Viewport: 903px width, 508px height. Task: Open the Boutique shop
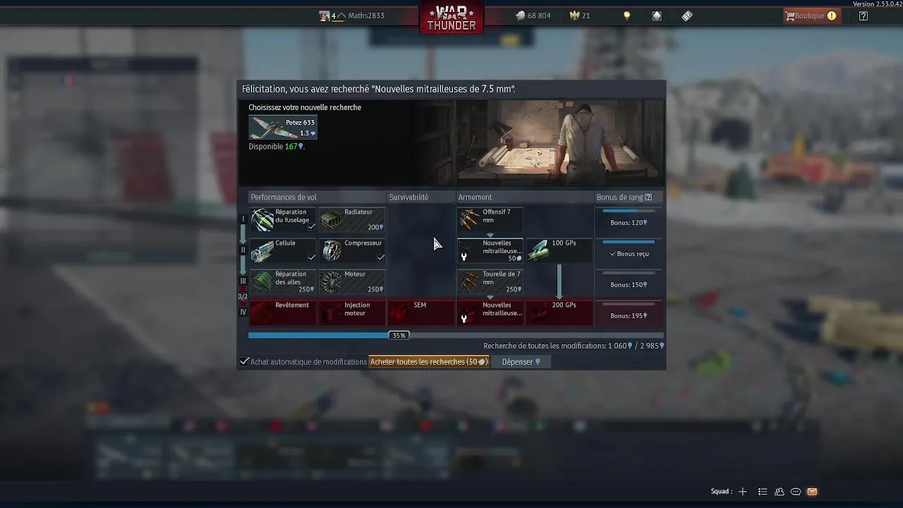pyautogui.click(x=811, y=16)
